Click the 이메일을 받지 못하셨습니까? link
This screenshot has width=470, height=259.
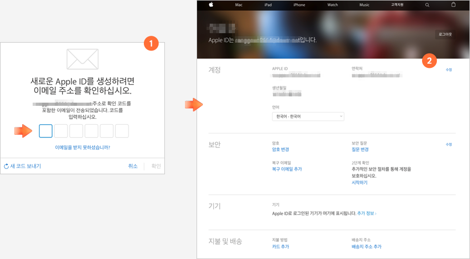tap(82, 147)
